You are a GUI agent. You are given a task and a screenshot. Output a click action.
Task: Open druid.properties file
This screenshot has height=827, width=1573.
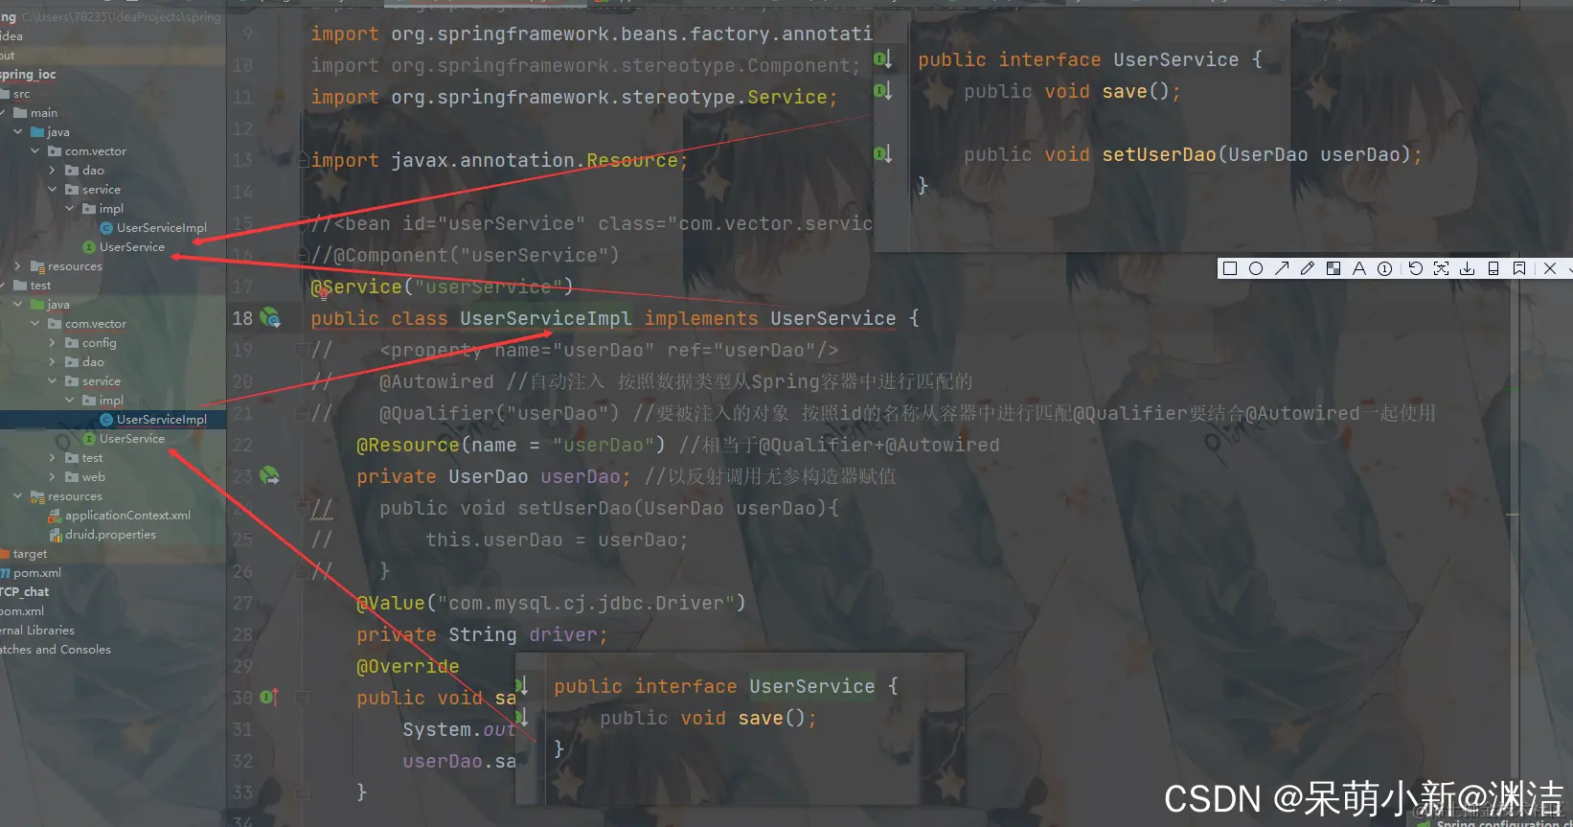pos(103,535)
